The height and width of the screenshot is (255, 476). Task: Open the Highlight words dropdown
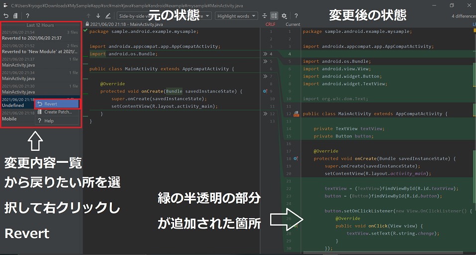tap(236, 16)
